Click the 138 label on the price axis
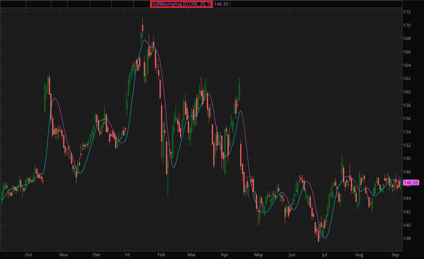Viewport: 424px width, 259px height. tap(407, 238)
